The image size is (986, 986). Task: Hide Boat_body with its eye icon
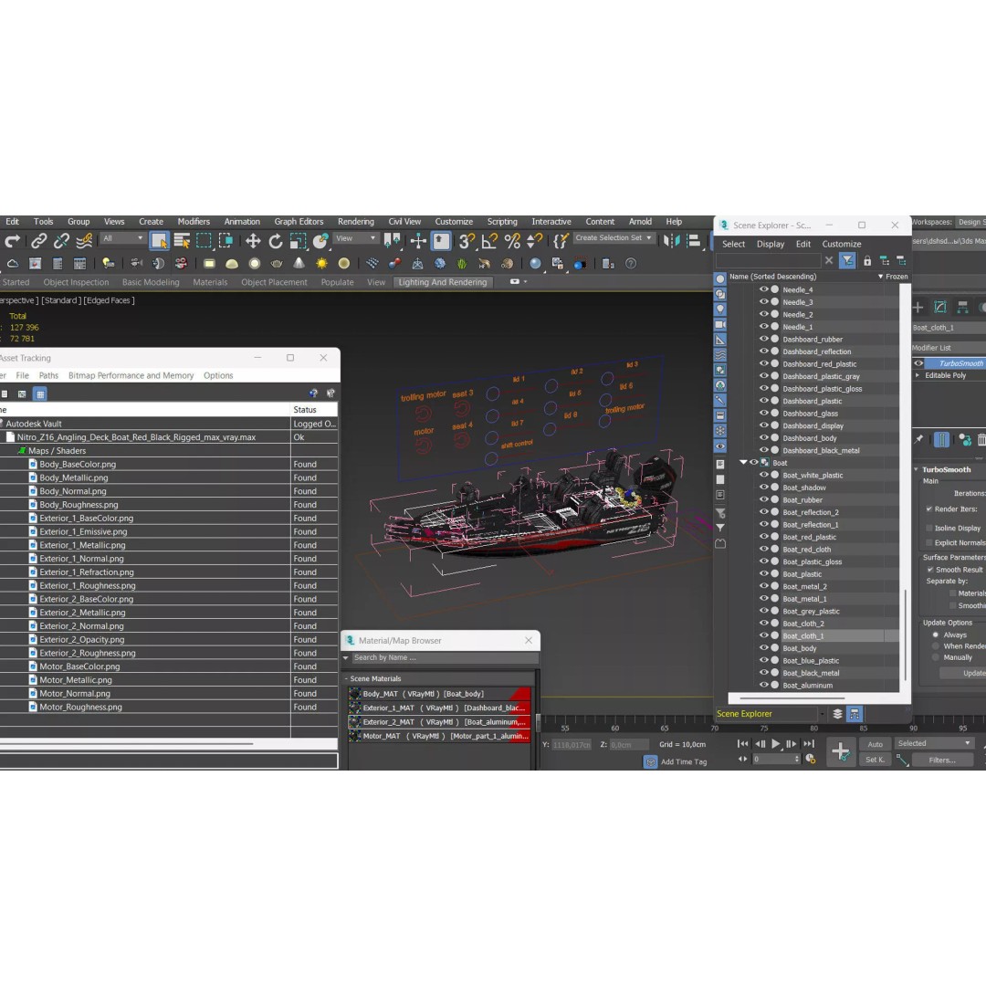(763, 647)
